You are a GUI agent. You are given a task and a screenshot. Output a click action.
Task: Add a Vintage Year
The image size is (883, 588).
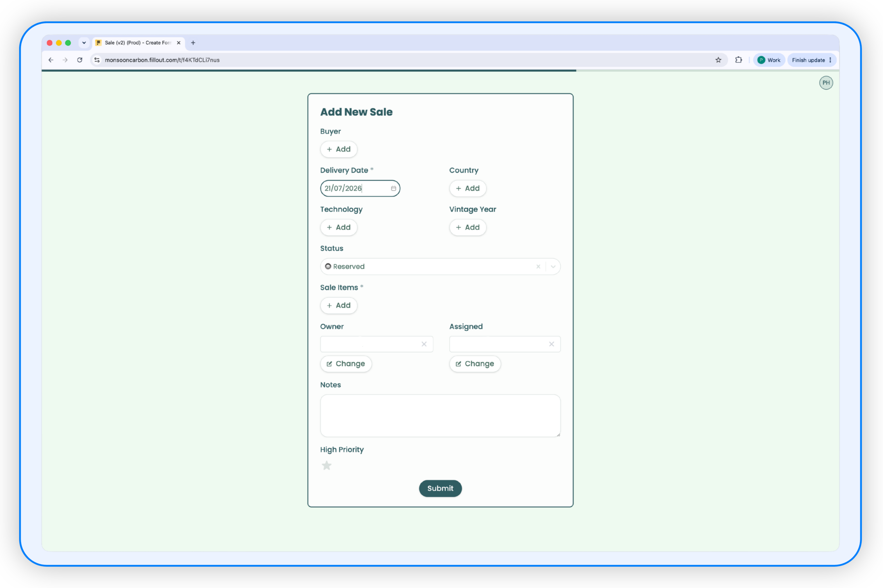pyautogui.click(x=468, y=227)
